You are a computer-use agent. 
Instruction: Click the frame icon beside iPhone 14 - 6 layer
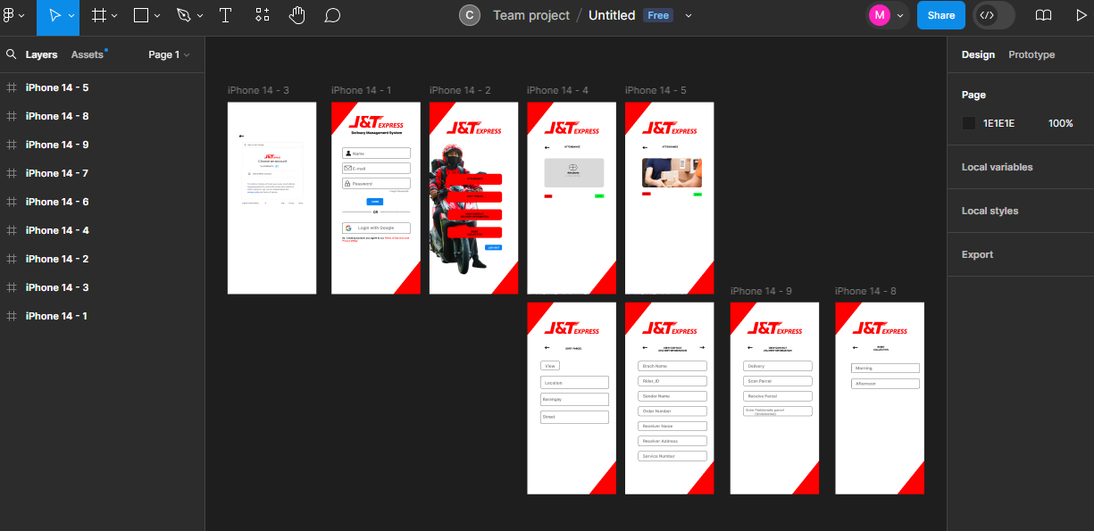pos(12,202)
